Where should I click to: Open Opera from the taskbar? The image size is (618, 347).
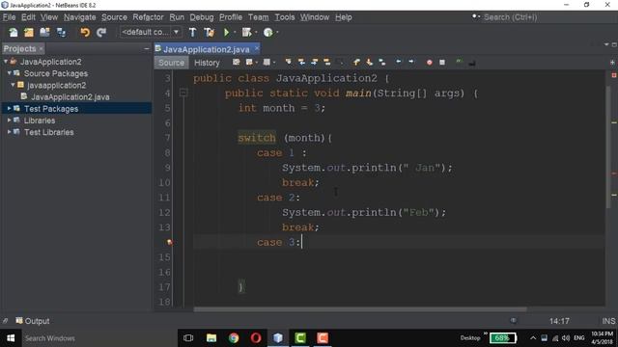coord(256,338)
